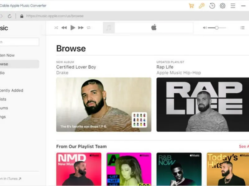Click the Apple Music Hip-Hop curator link

click(x=179, y=73)
